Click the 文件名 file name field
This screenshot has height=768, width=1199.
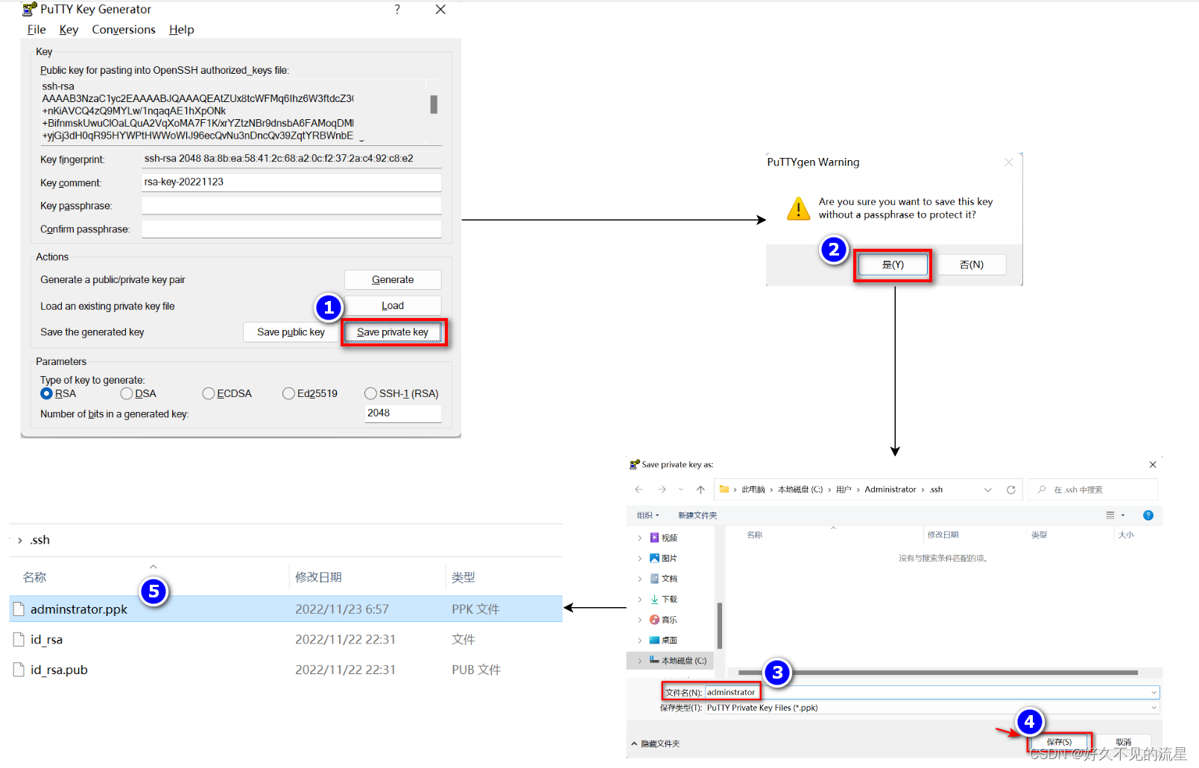[932, 693]
